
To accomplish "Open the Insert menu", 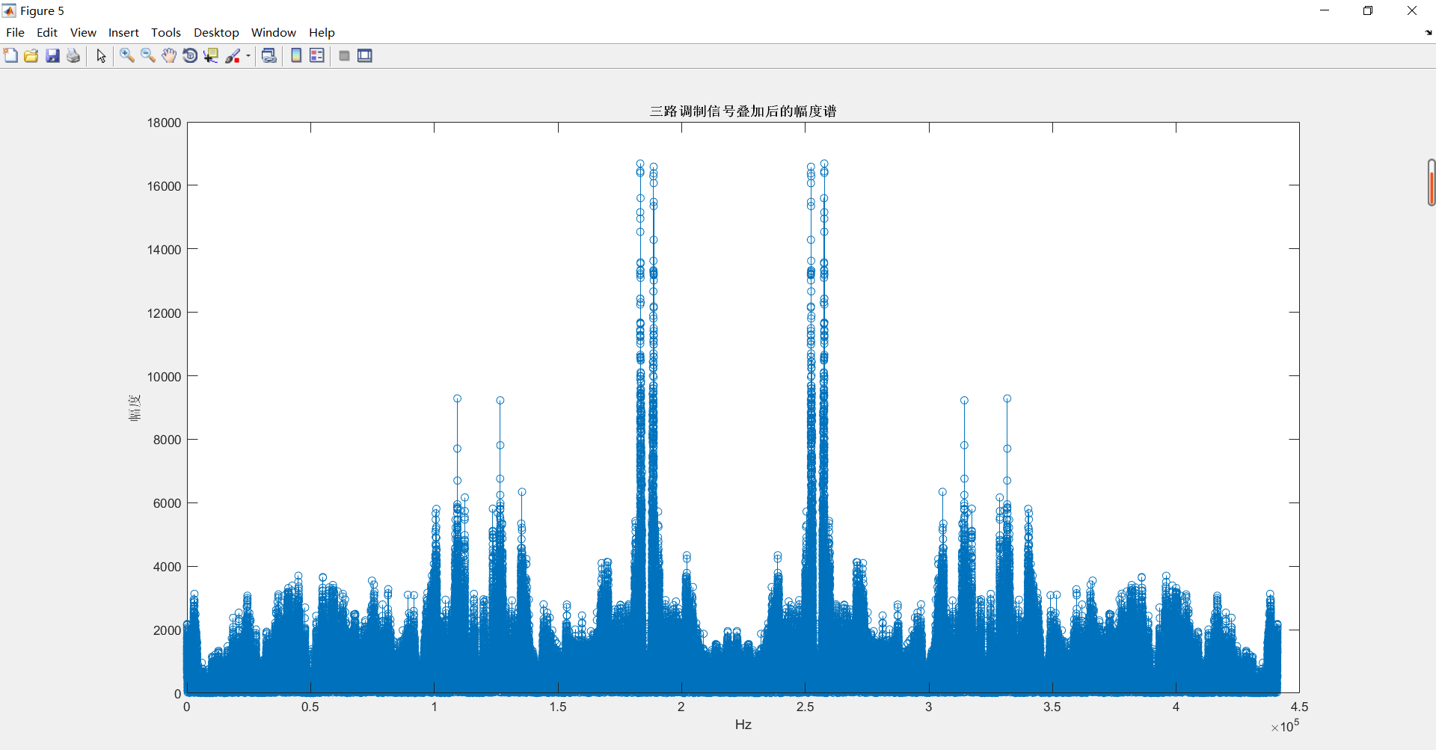I will 123,32.
